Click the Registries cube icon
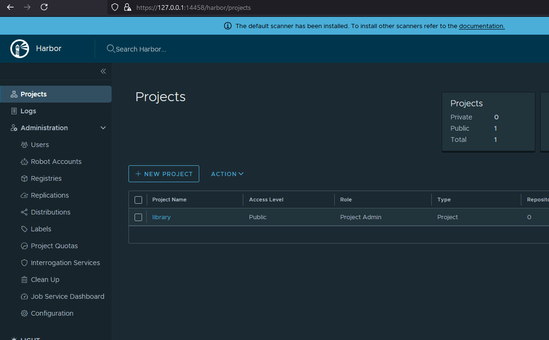Image resolution: width=549 pixels, height=340 pixels. (x=24, y=178)
